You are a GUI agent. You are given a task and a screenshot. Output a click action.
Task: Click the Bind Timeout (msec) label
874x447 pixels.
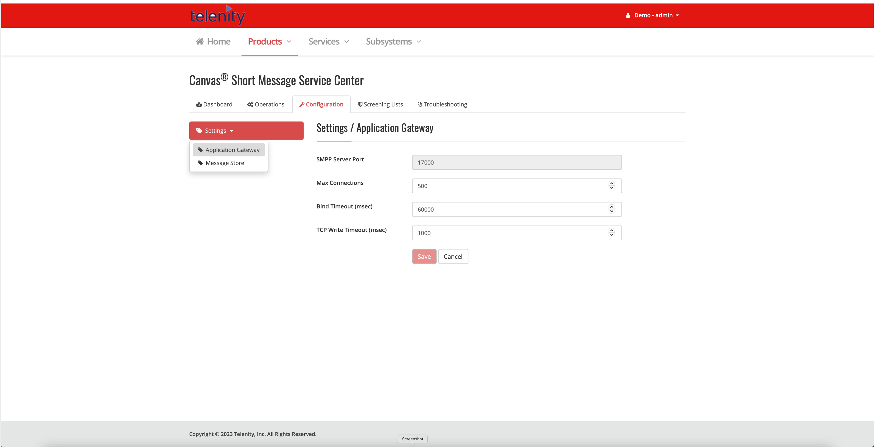(344, 206)
